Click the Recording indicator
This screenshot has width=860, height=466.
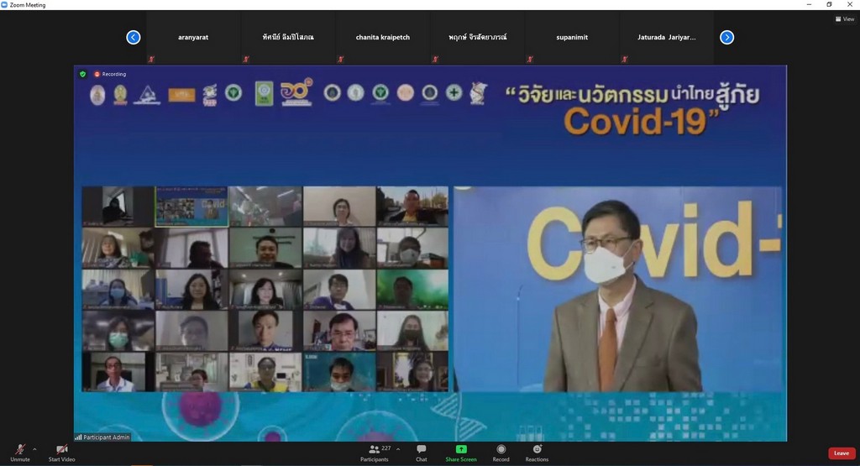coord(110,74)
